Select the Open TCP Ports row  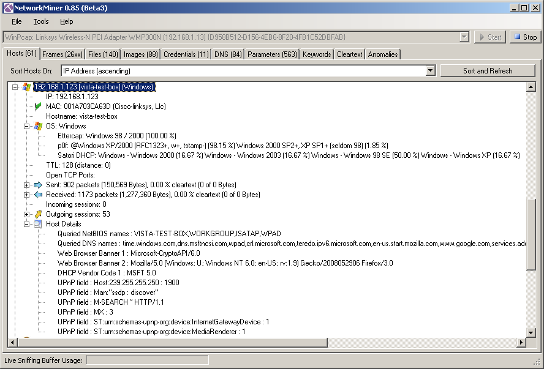[70, 175]
